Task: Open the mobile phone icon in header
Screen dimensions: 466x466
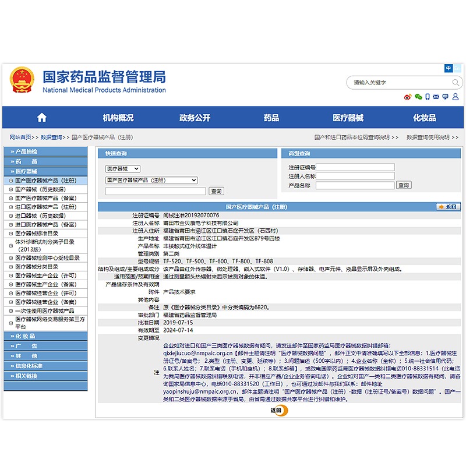Action: tap(428, 97)
